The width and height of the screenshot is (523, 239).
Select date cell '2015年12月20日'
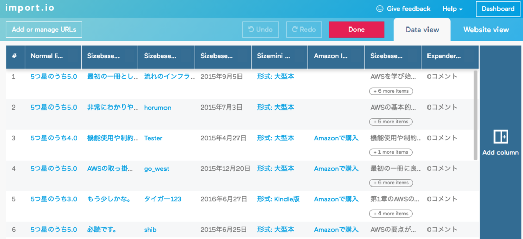coord(225,169)
